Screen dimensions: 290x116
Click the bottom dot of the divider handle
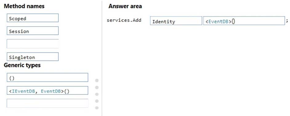click(97, 108)
